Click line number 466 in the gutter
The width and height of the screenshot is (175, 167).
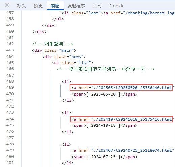10,69
